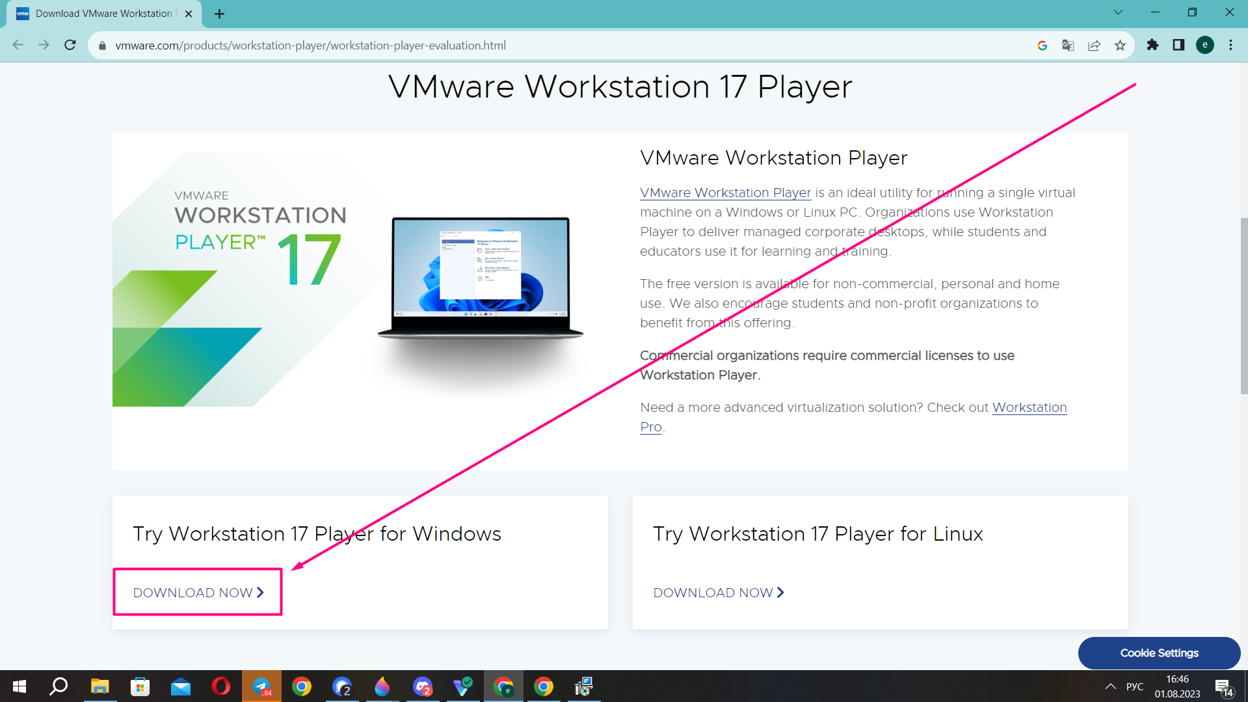Open the notification center icon
This screenshot has height=702, width=1248.
coord(1224,686)
